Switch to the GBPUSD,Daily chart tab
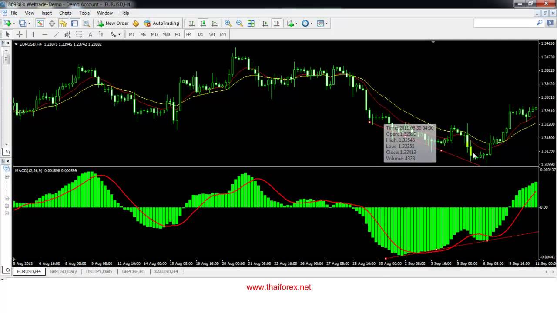 tap(63, 272)
